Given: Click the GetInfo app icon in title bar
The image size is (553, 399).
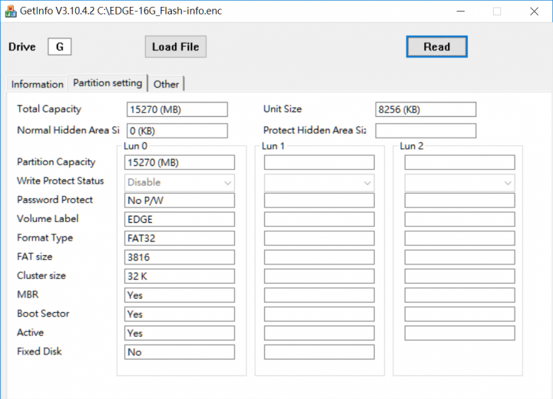Looking at the screenshot, I should click(x=11, y=11).
